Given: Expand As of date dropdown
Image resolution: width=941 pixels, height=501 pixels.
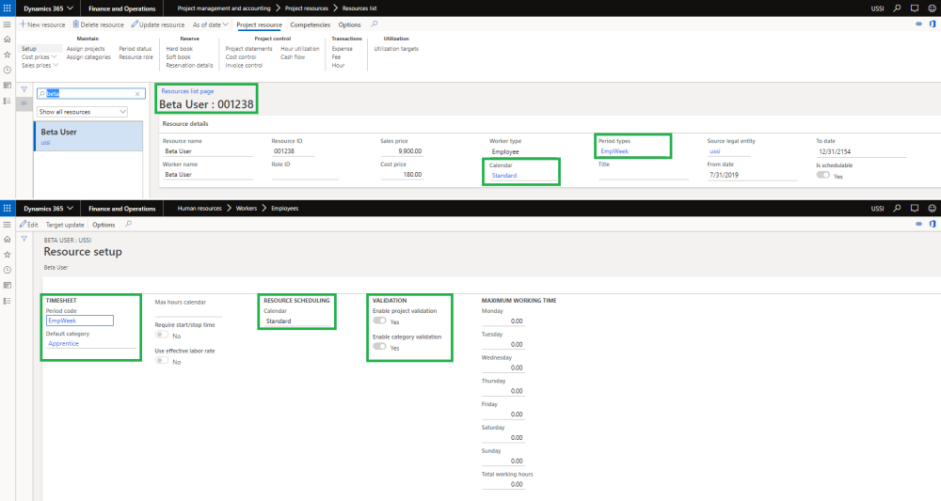Looking at the screenshot, I should pos(210,24).
